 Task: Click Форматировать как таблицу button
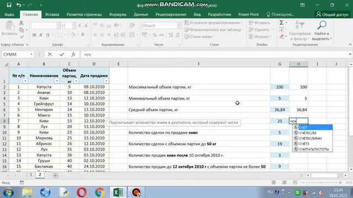(x=214, y=30)
